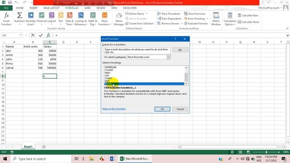Click the function search description box
290x163 pixels.
[x=137, y=51]
